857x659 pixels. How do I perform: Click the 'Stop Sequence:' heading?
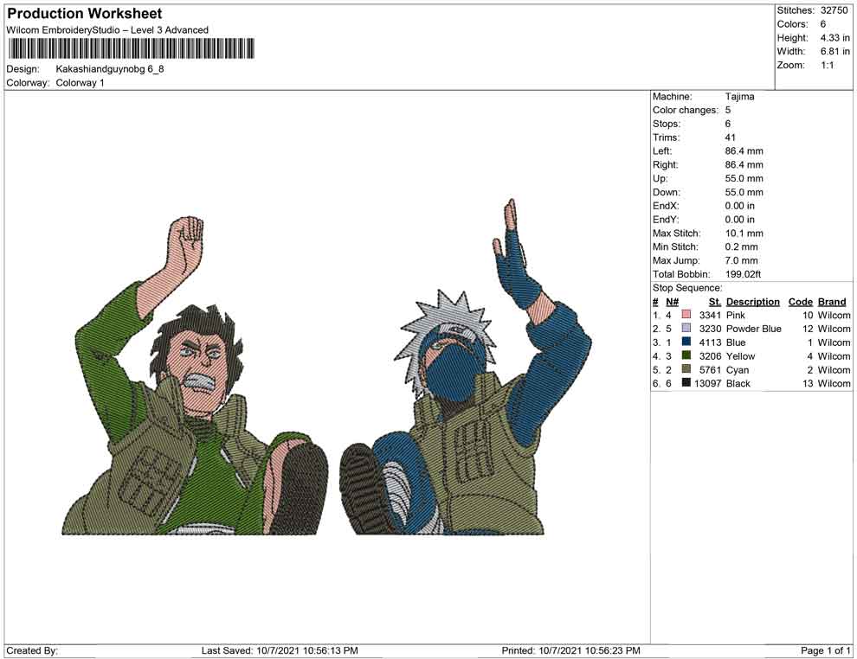tap(687, 288)
